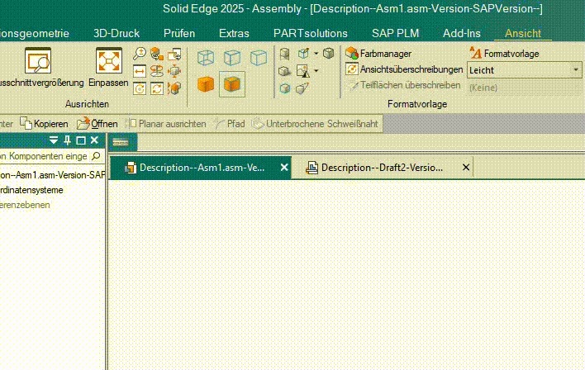The width and height of the screenshot is (585, 370).
Task: Open Ansichtsüberschreibungen
Action: tap(404, 69)
